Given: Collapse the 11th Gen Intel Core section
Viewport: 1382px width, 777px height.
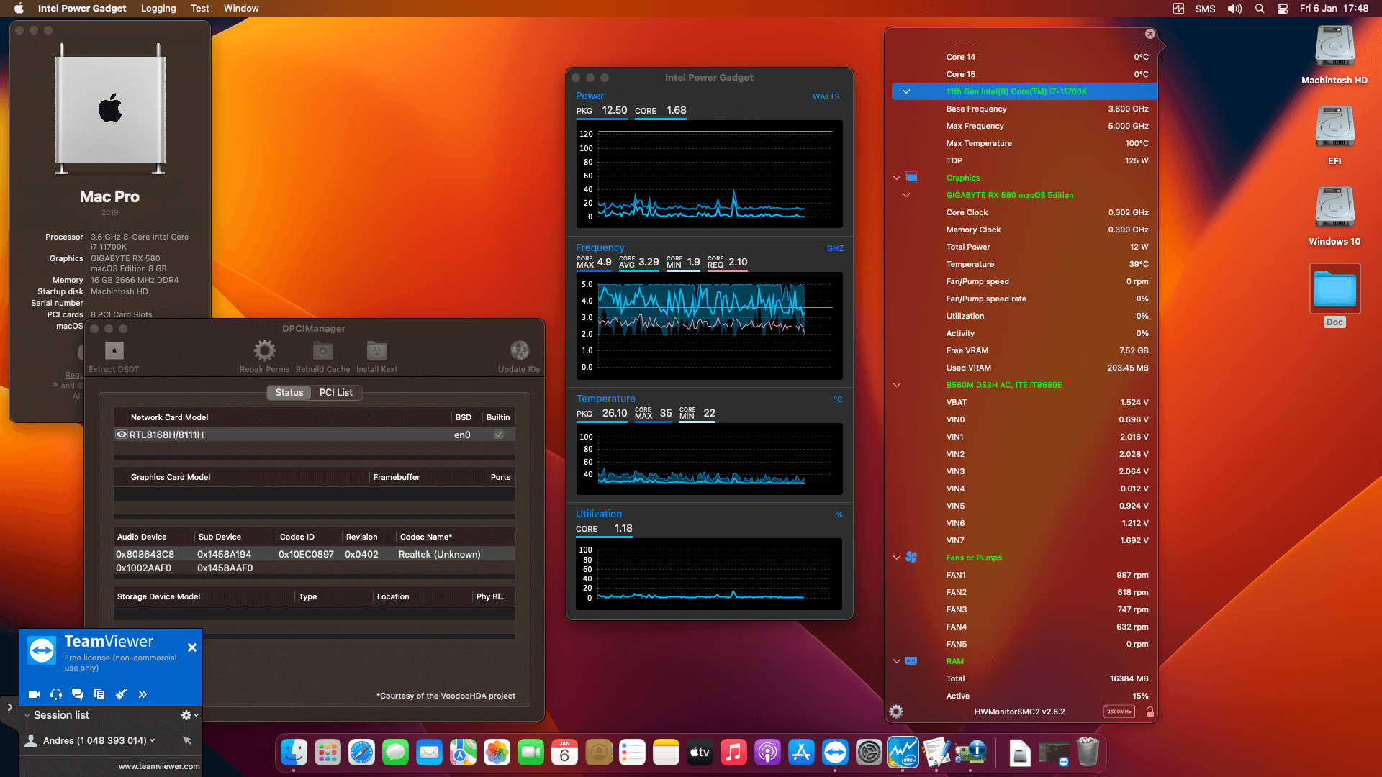Looking at the screenshot, I should click(x=906, y=91).
